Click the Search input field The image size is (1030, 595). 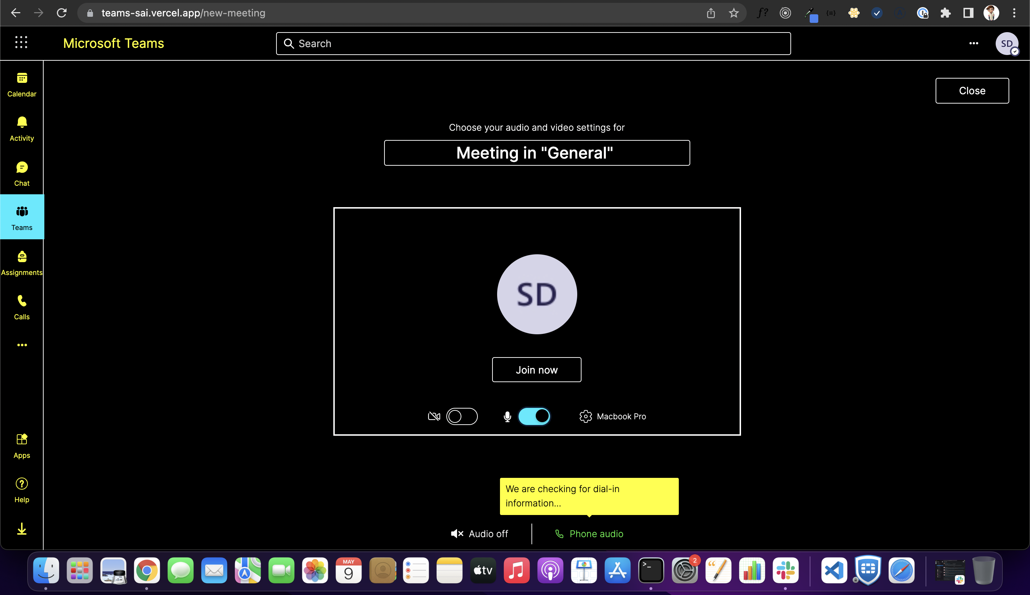tap(533, 43)
